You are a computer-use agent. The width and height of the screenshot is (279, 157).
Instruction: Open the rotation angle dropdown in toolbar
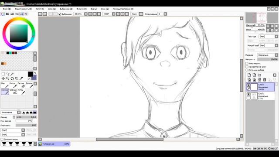click(x=113, y=14)
